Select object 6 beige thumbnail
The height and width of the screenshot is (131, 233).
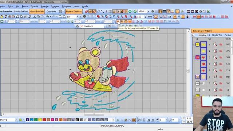coord(204,77)
